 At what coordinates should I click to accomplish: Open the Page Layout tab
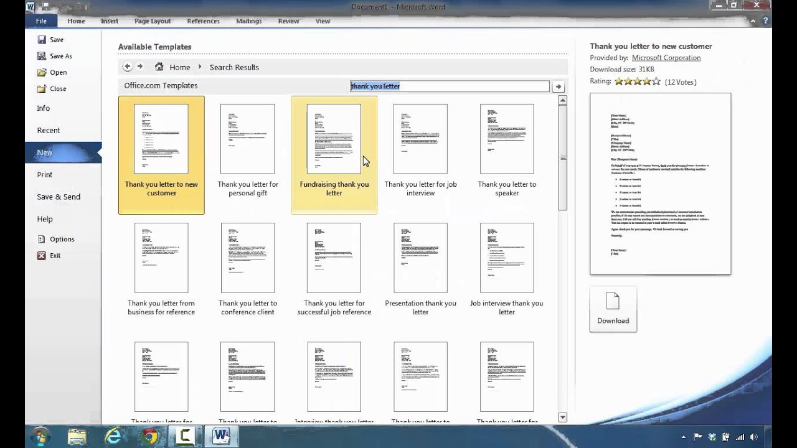(153, 21)
